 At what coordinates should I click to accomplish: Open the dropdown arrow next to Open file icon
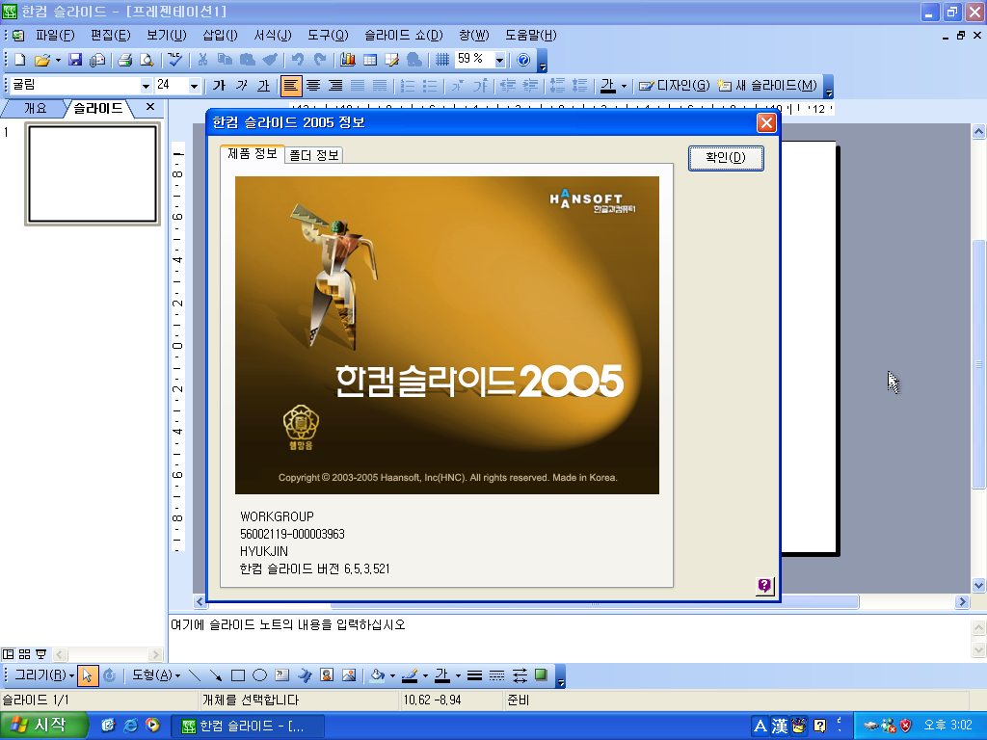point(58,60)
